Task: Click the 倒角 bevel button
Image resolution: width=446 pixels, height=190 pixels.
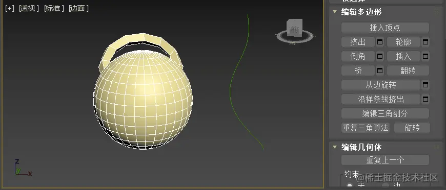Action: tap(358, 56)
